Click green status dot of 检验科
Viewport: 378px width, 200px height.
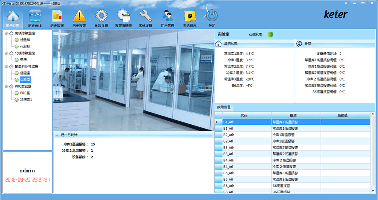(x=16, y=40)
